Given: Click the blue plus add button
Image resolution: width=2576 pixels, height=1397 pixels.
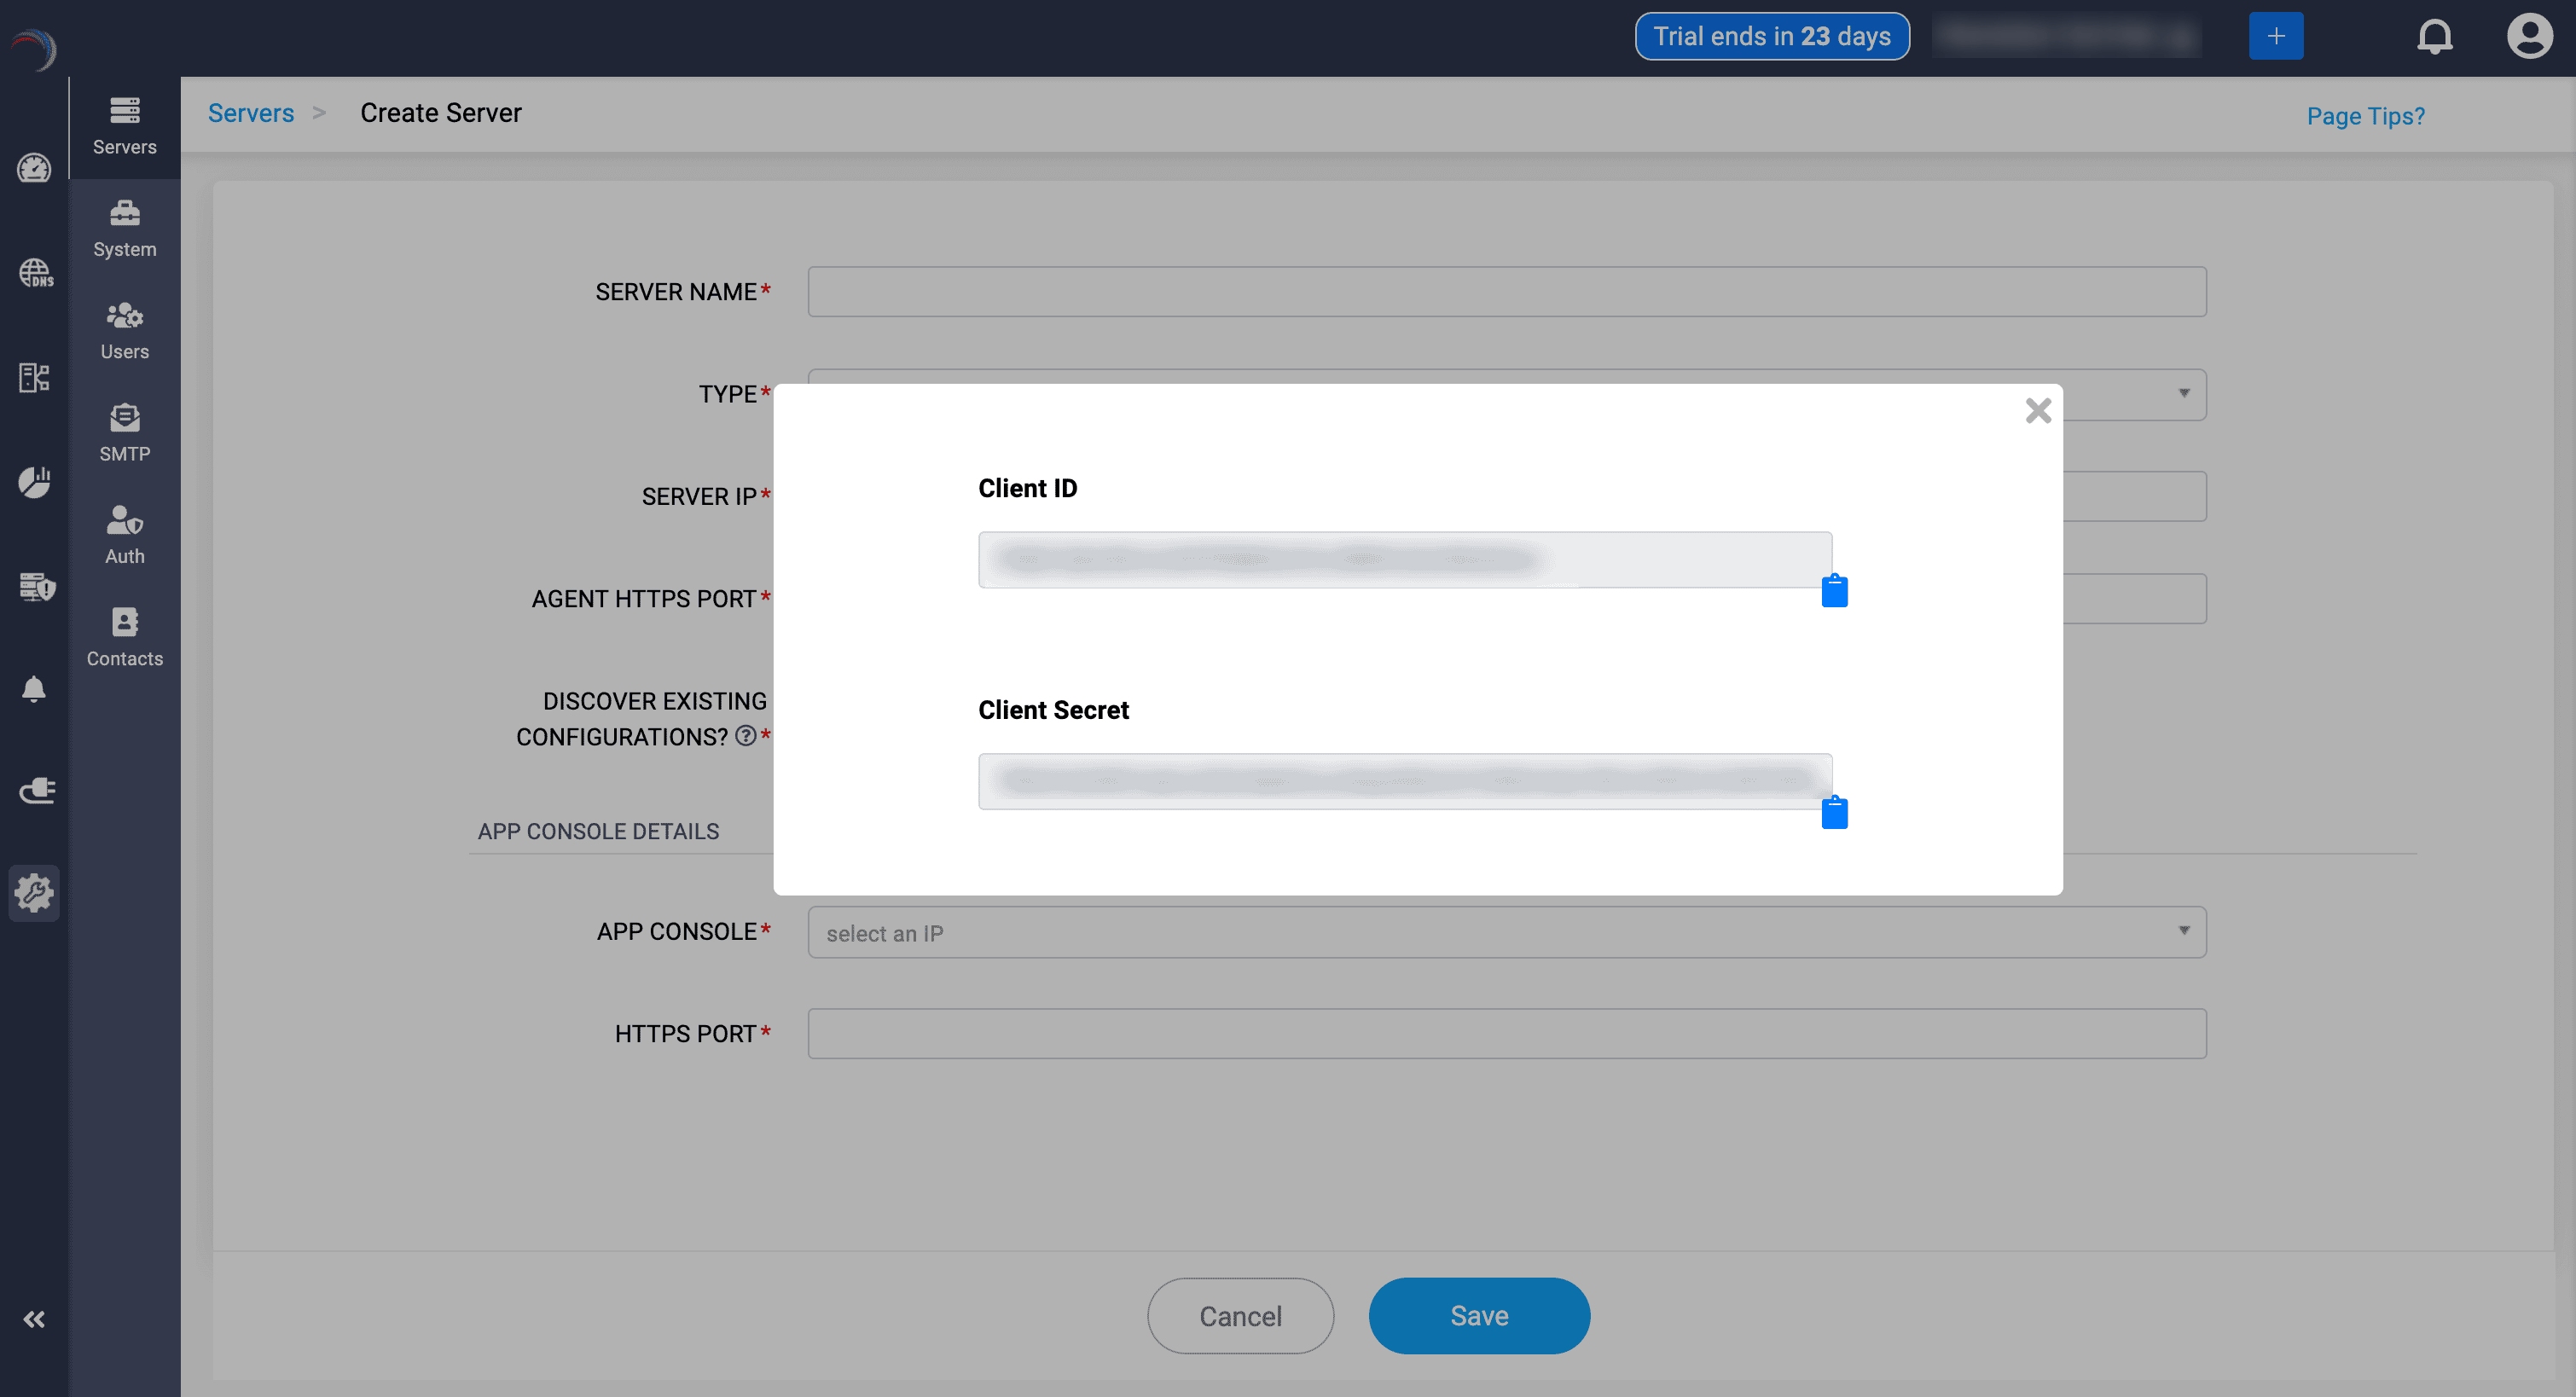Looking at the screenshot, I should tap(2275, 37).
